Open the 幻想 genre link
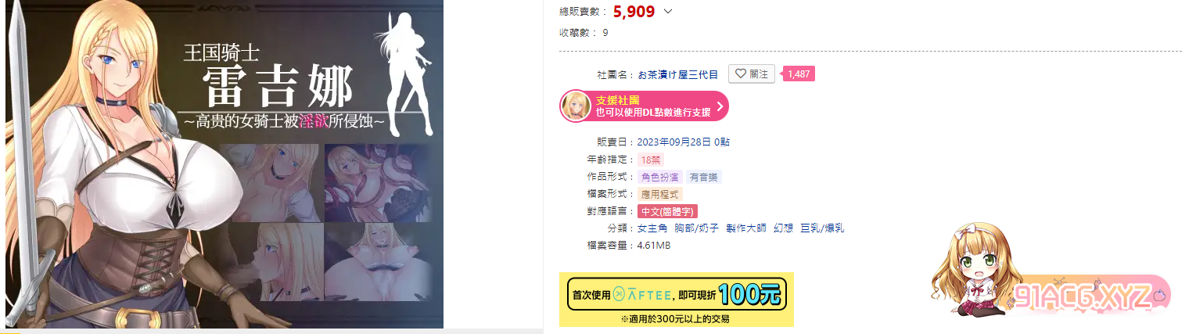The height and width of the screenshot is (334, 1196). point(783,228)
